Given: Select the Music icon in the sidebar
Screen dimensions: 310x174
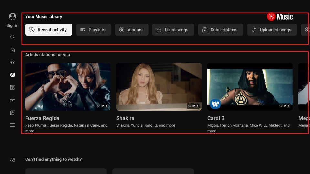Looking at the screenshot, I should coord(13,75).
